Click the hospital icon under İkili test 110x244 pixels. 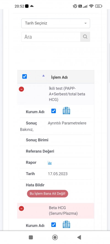point(66,111)
